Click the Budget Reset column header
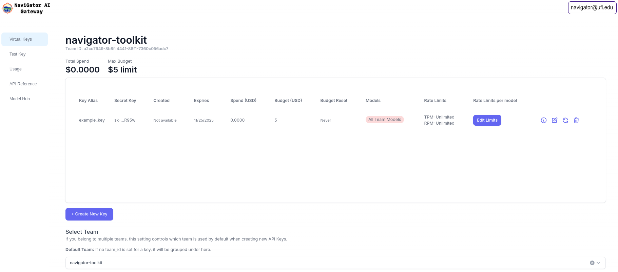Viewport: 618px width, 272px height. click(334, 101)
